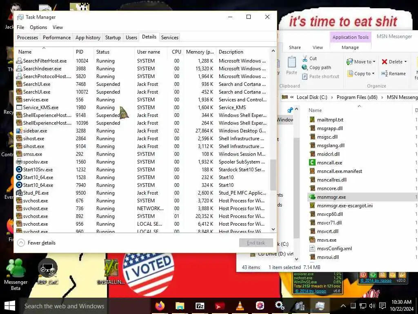Click the Cut scissors icon in Explorer ribbon

[x=305, y=58]
